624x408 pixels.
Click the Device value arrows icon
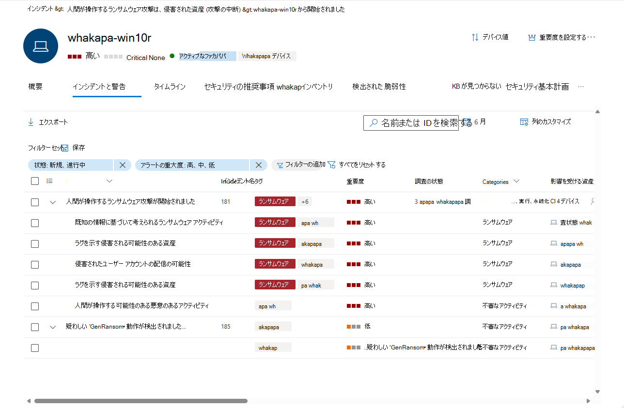tap(475, 37)
